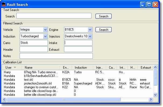Run the Filtered Search with its Search button
This screenshot has height=107, width=163.
point(104,30)
